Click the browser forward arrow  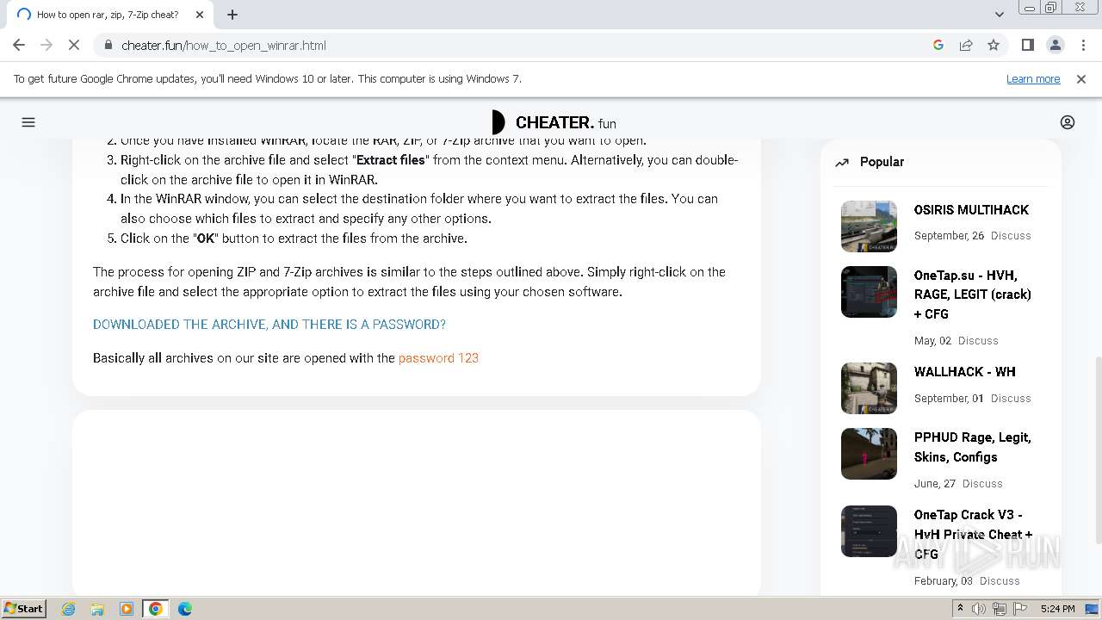coord(46,45)
